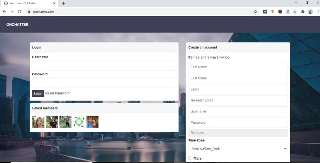
Task: Open Chrome's three-dot menu
Action: (x=318, y=12)
